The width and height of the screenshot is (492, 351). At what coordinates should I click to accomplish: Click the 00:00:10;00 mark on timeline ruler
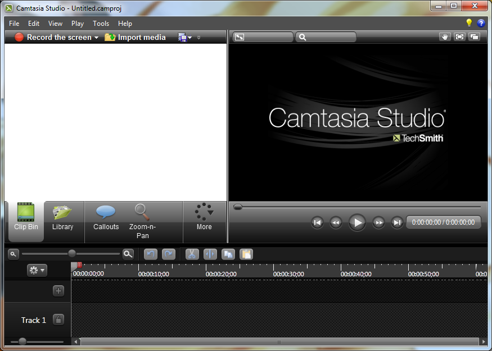point(154,274)
